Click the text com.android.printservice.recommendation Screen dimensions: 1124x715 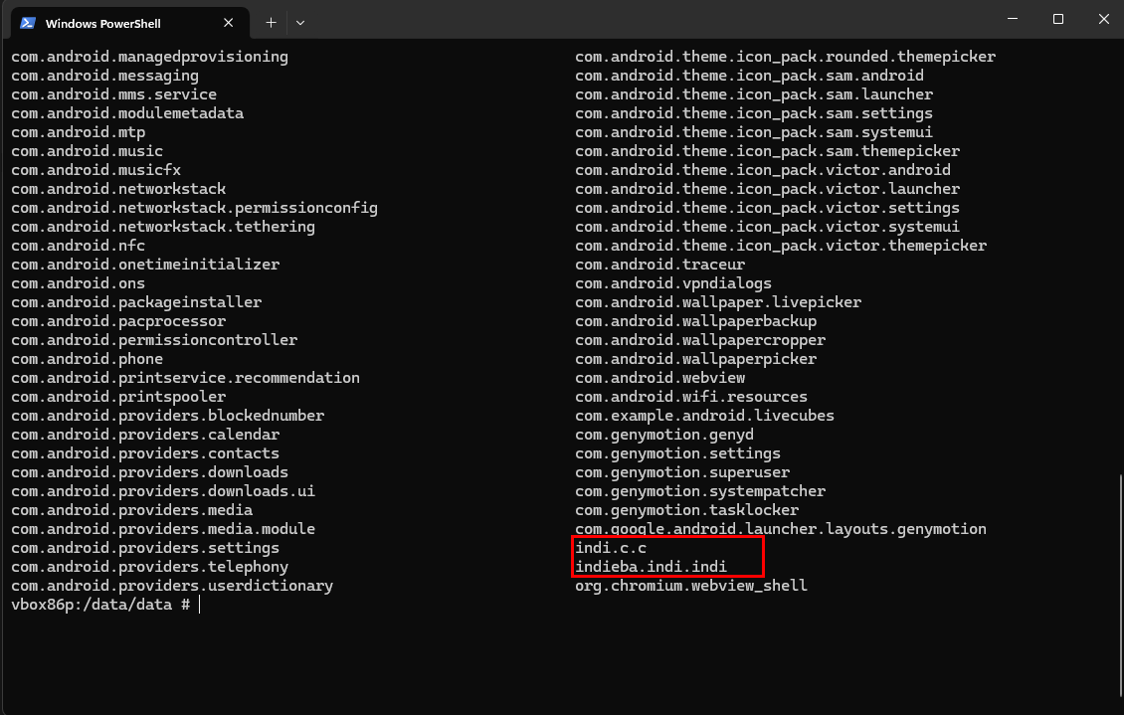pos(186,378)
